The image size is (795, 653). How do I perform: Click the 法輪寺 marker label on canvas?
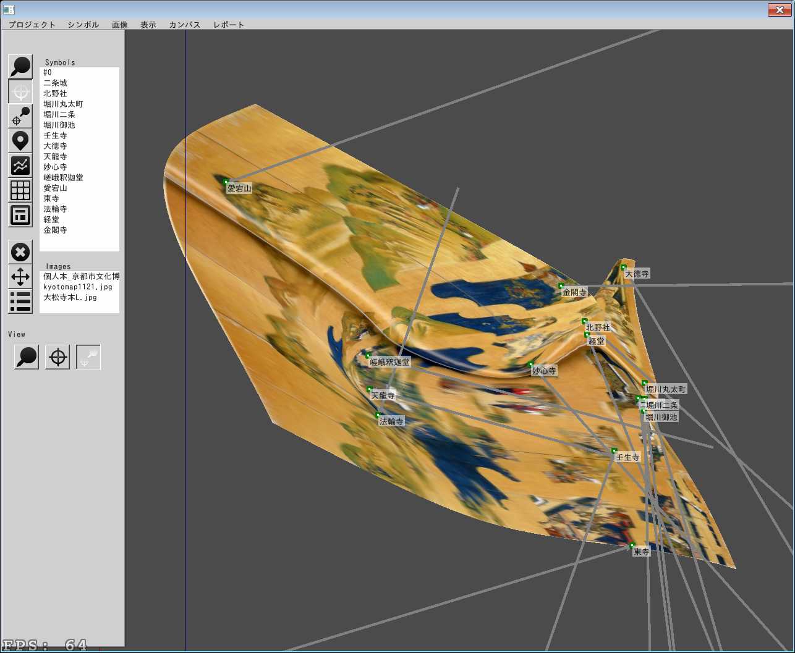coord(391,421)
